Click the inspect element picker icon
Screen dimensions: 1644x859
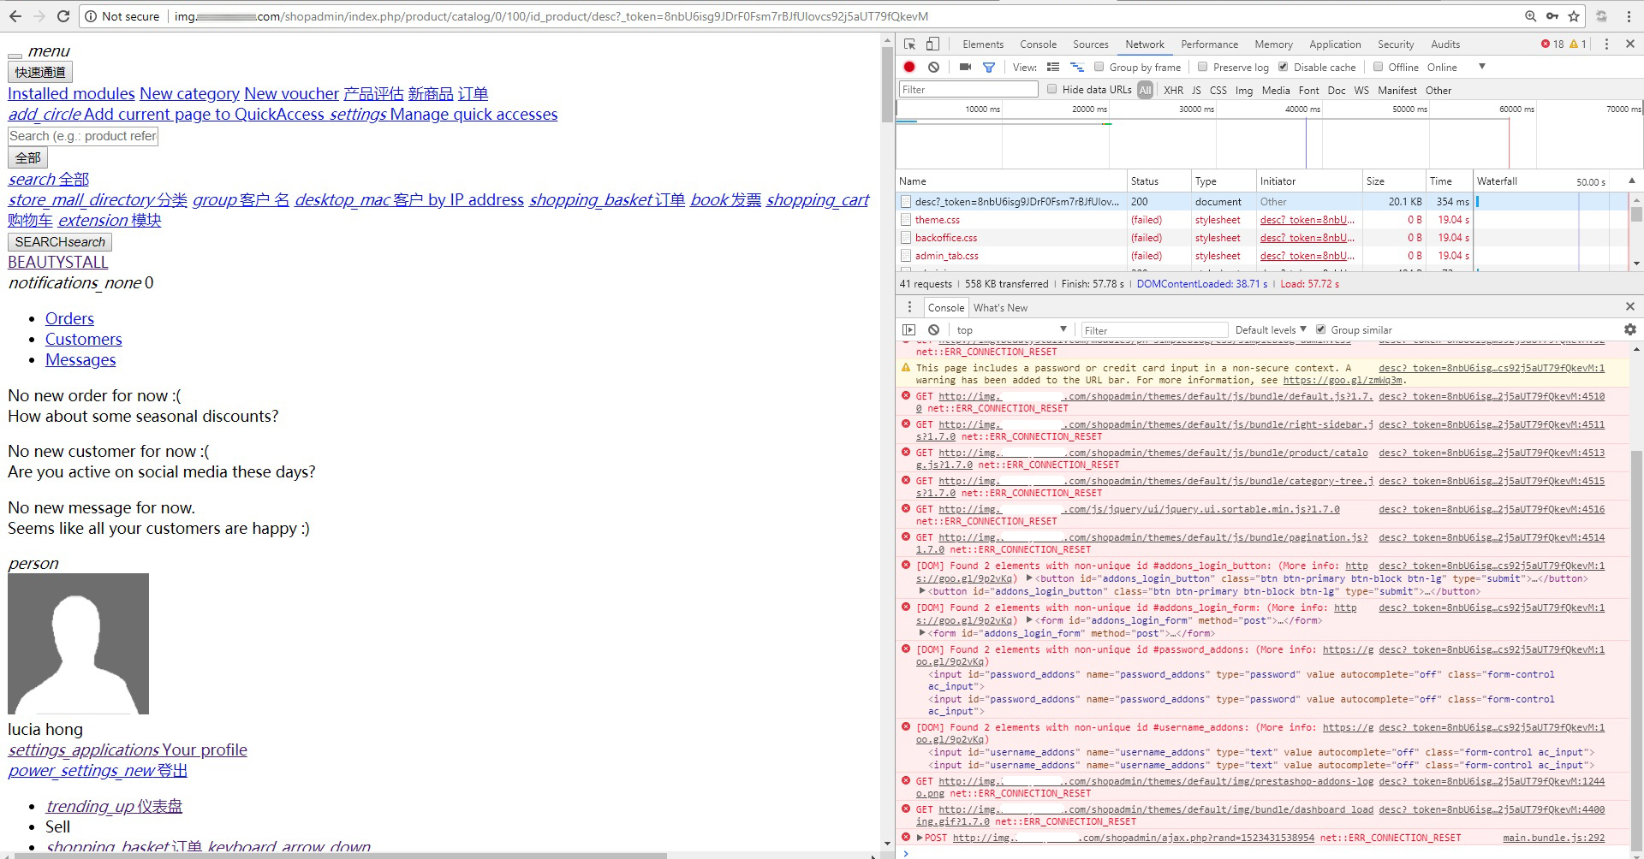pos(909,44)
